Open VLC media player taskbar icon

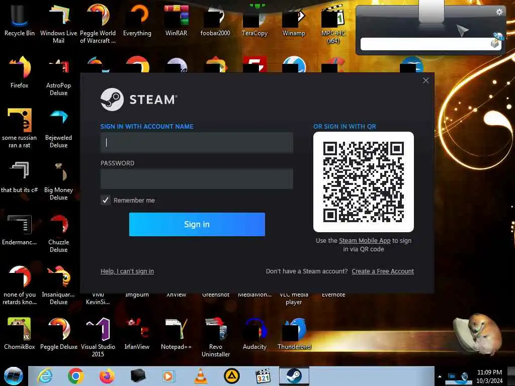pyautogui.click(x=201, y=376)
